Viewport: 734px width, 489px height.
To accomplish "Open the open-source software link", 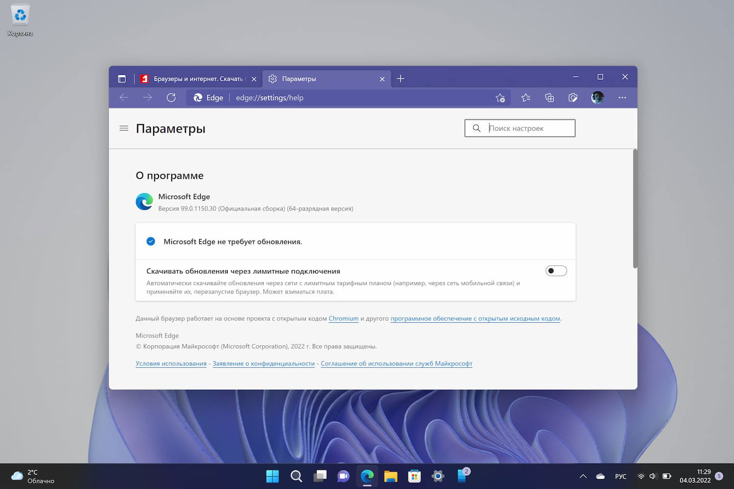I will tap(475, 318).
